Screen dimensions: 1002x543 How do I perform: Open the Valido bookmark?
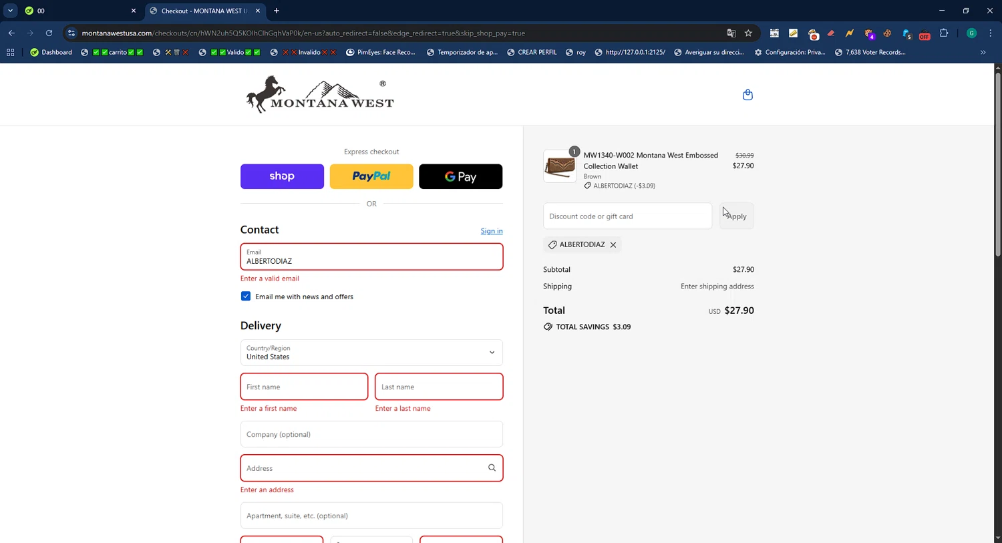(229, 52)
